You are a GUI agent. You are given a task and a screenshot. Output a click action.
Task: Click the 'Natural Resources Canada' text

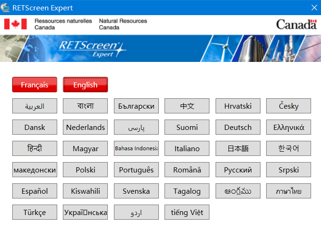point(123,24)
